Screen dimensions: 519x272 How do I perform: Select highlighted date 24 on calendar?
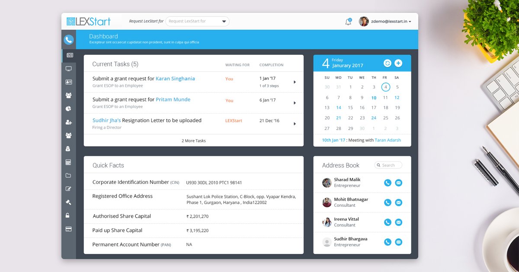pyautogui.click(x=374, y=118)
